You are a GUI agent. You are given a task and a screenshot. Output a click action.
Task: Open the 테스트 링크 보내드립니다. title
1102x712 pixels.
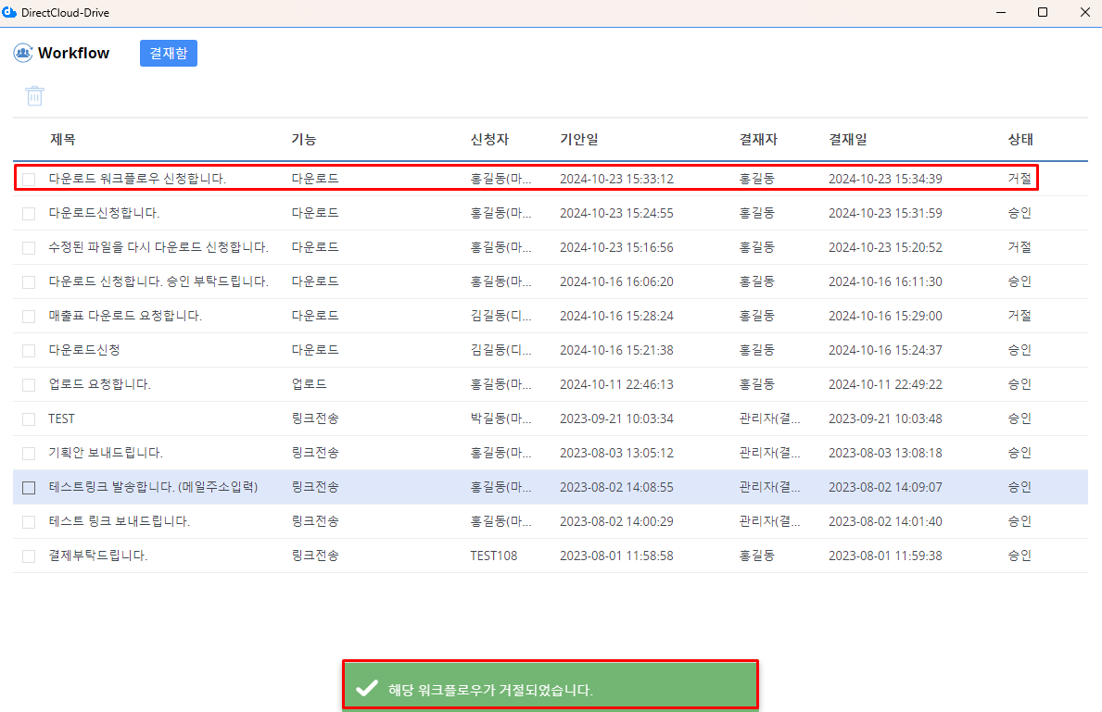click(x=120, y=521)
